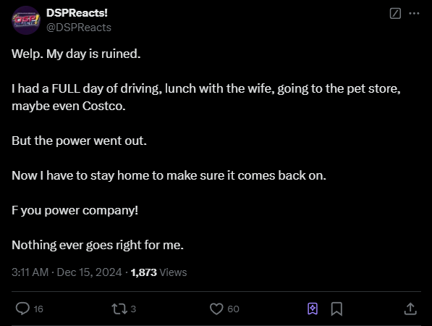This screenshot has width=432, height=326.
Task: Click the like count 60
Action: 233,309
